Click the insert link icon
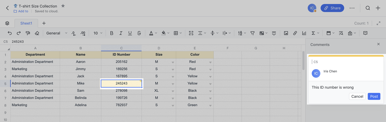 295,33
